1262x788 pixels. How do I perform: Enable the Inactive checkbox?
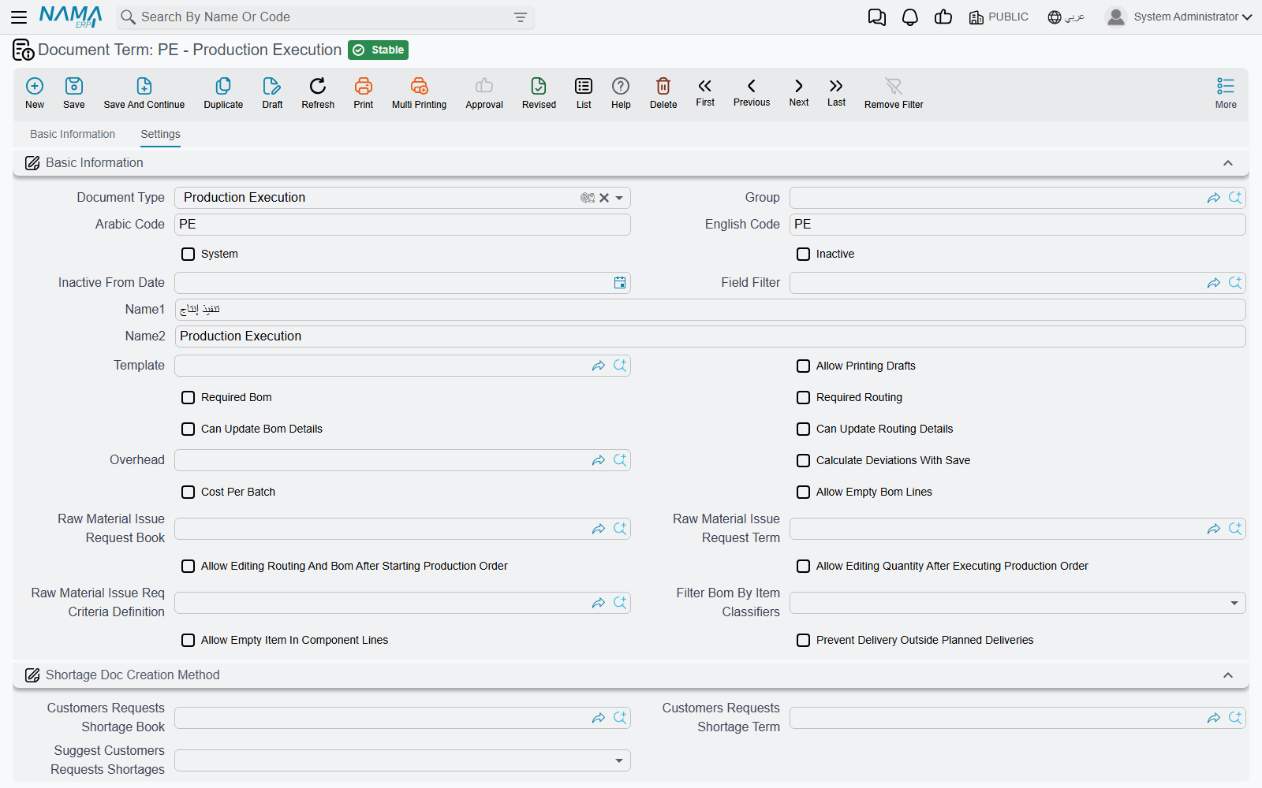pos(803,254)
